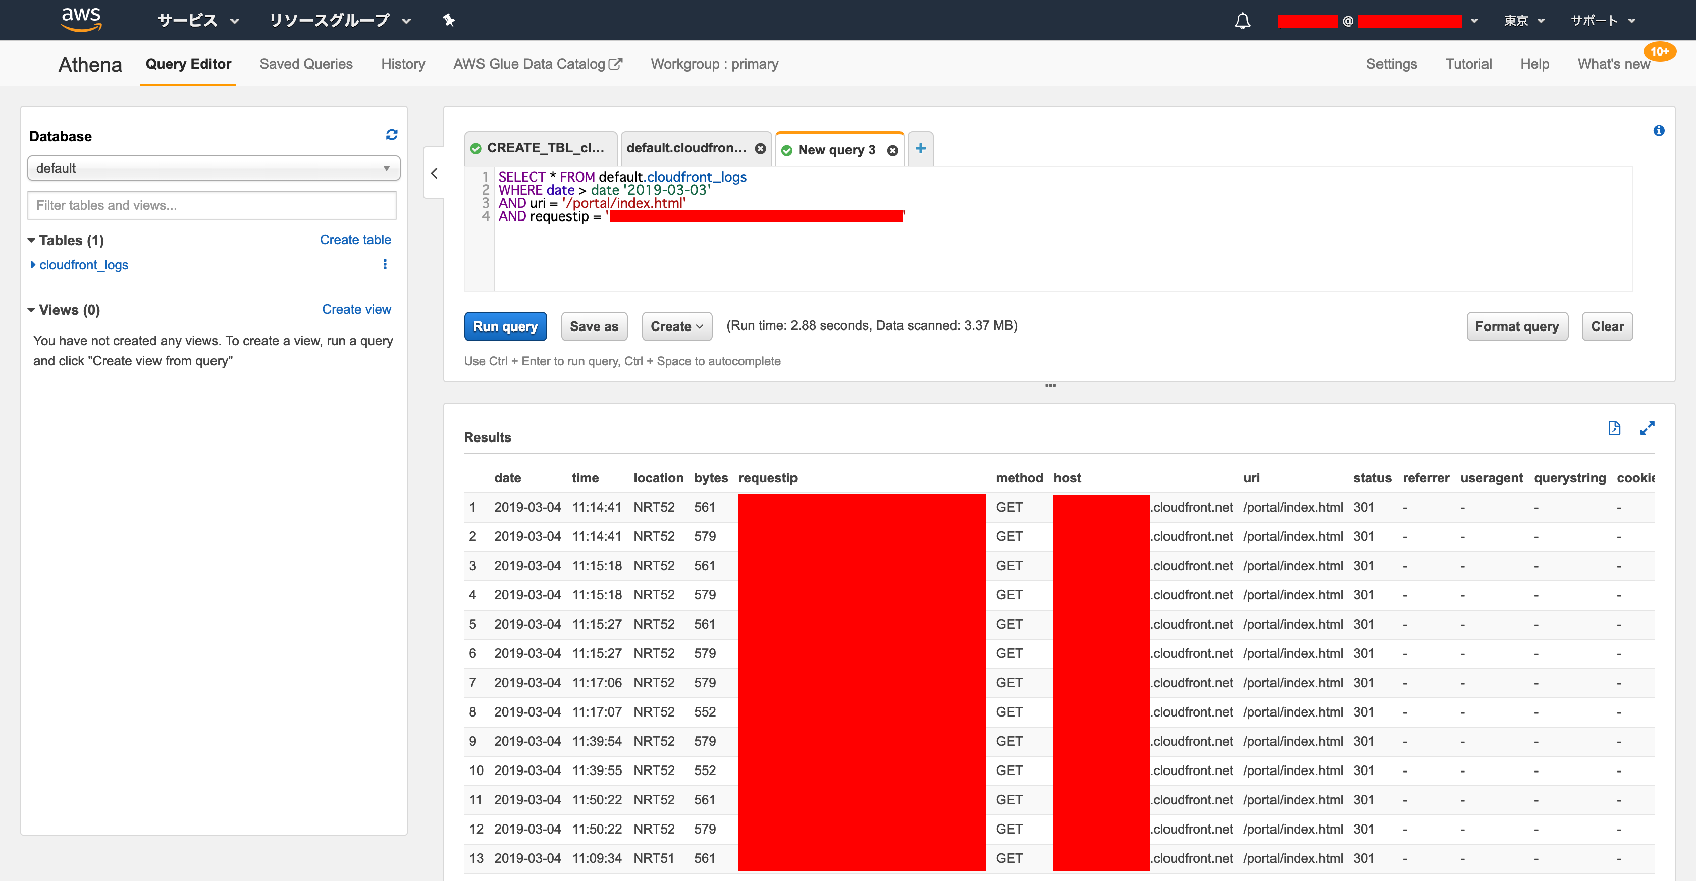Click the pin shortcut icon in navbar
Viewport: 1696px width, 881px height.
tap(448, 20)
